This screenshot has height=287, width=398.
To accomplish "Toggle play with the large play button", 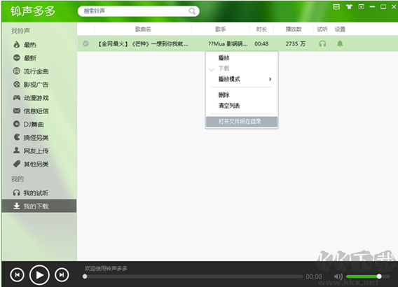I will [x=39, y=275].
